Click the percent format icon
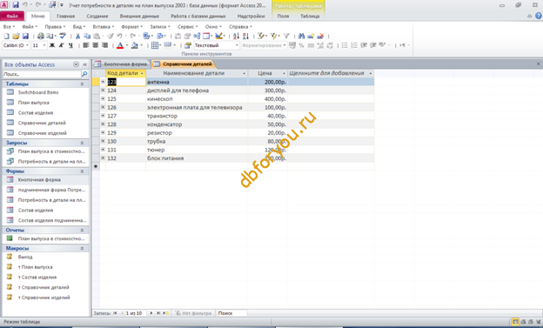543x328 pixels. (301, 45)
